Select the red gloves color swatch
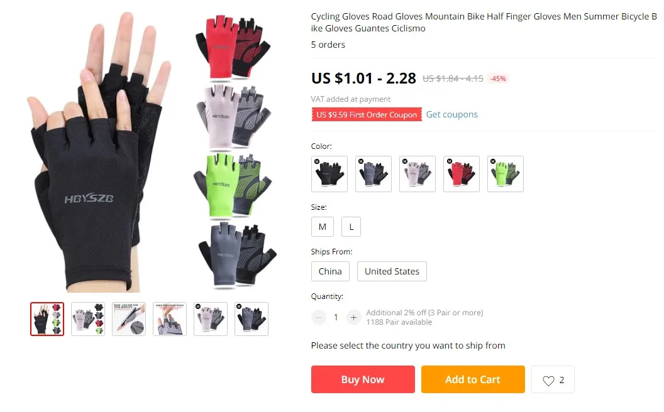 [x=462, y=174]
